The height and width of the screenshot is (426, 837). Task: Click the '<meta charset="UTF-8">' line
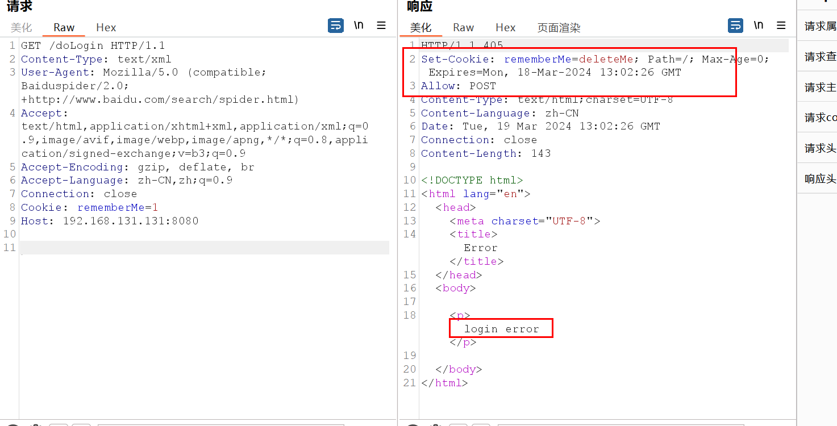[x=525, y=221]
